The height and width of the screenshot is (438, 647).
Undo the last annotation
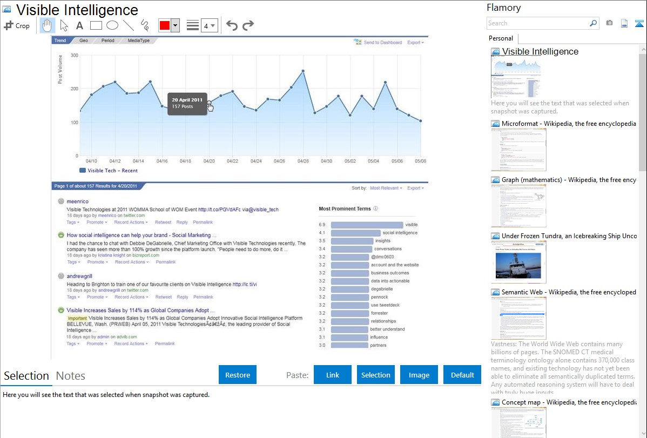(x=232, y=25)
